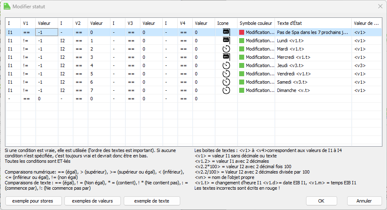Viewport: 387px width, 210px height.
Task: Click the V4 column header
Action: [x=185, y=23]
